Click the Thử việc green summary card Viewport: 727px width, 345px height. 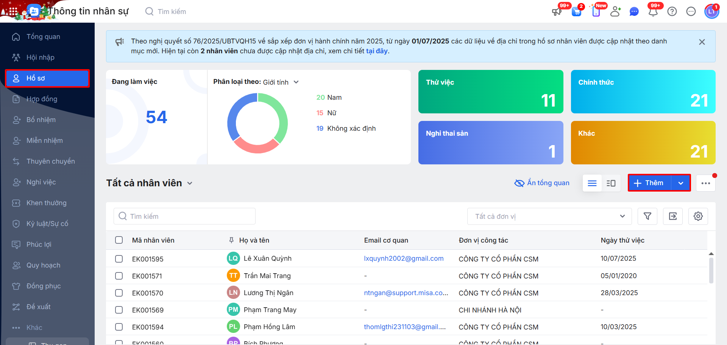[490, 91]
